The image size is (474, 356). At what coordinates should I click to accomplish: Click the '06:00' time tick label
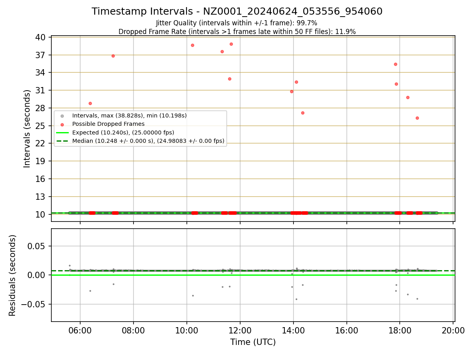[x=80, y=330]
